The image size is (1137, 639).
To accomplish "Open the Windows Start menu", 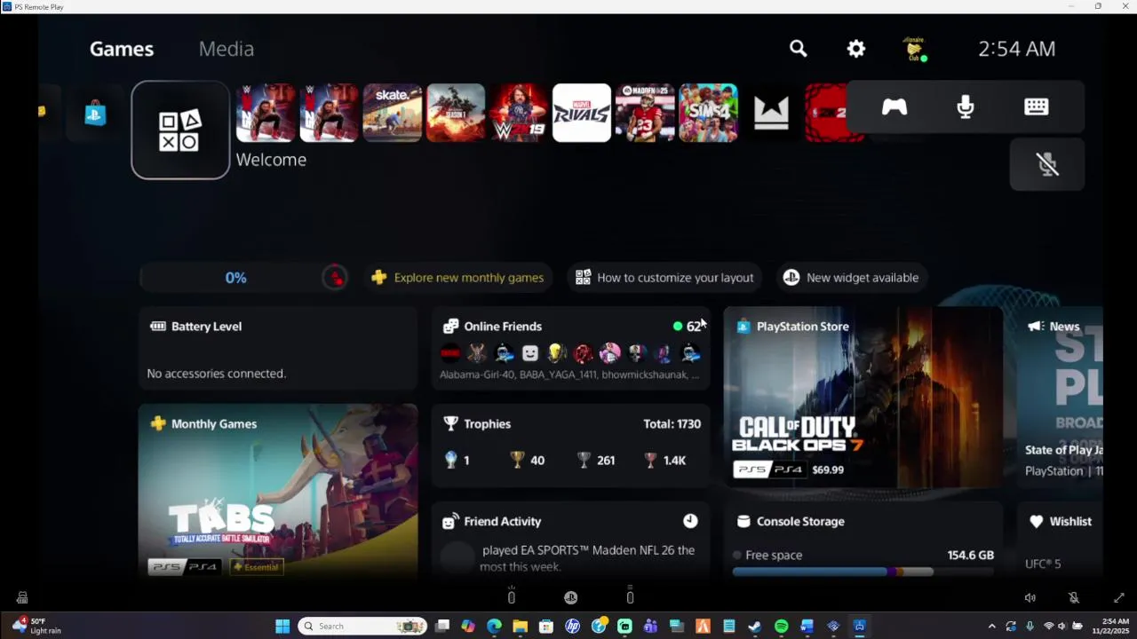I will tap(282, 627).
